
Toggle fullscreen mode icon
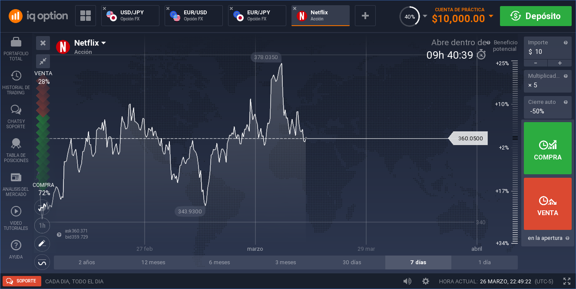(x=567, y=281)
